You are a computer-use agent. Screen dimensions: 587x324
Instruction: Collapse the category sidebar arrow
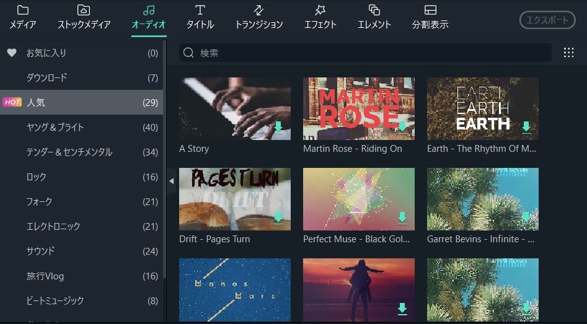172,181
